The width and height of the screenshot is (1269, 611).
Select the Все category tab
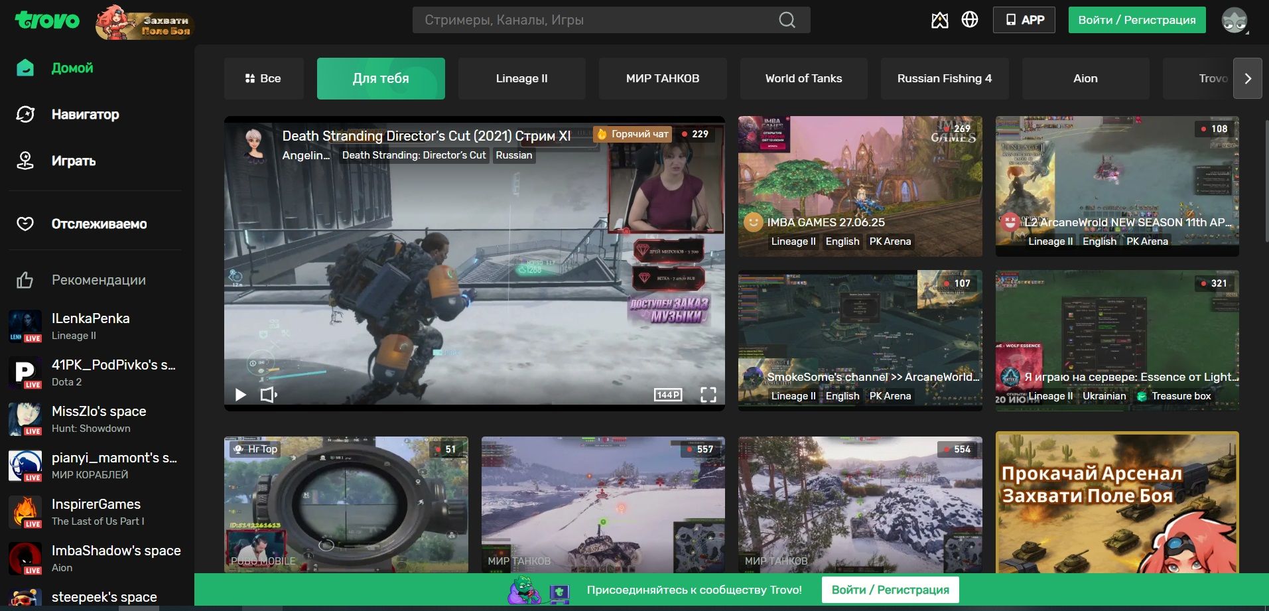(263, 78)
